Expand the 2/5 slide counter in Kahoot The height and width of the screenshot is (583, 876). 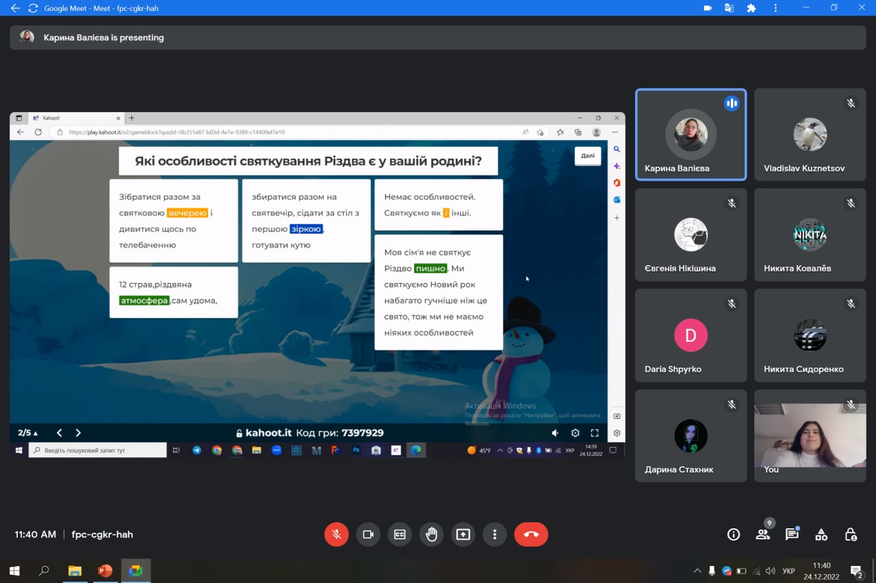point(28,433)
